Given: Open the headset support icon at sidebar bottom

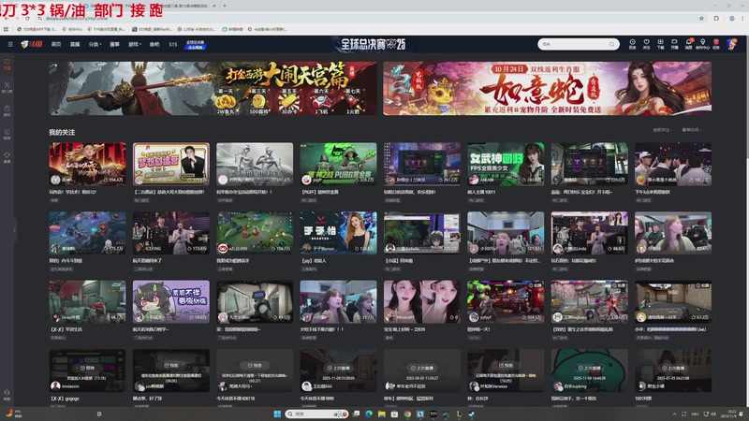Looking at the screenshot, I should coord(7,395).
